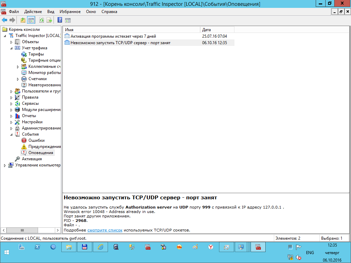Screen dimensions: 351x263
Task: Expand the Отчеты tree node
Action: click(x=11, y=116)
